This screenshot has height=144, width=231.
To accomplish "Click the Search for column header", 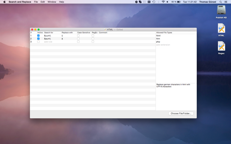I will (48, 33).
